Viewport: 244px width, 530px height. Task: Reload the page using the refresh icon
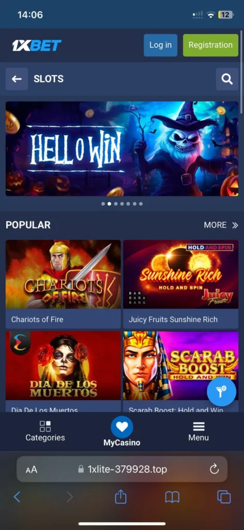click(x=215, y=469)
